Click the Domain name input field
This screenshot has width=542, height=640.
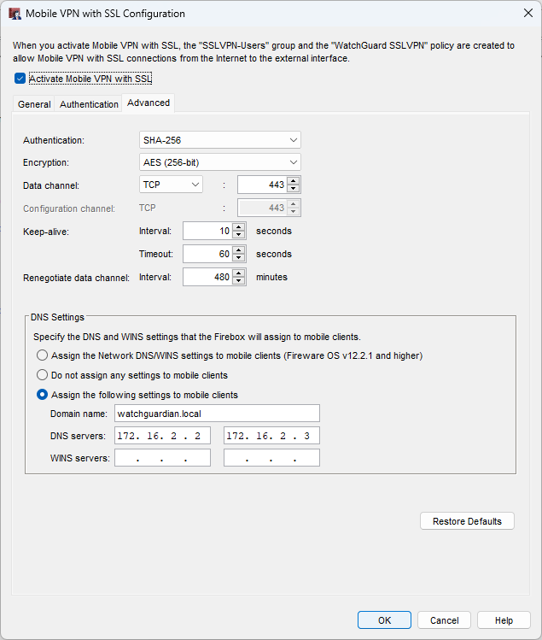pos(217,414)
